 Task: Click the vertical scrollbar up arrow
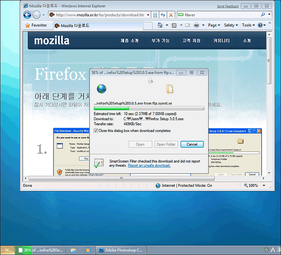(x=269, y=34)
